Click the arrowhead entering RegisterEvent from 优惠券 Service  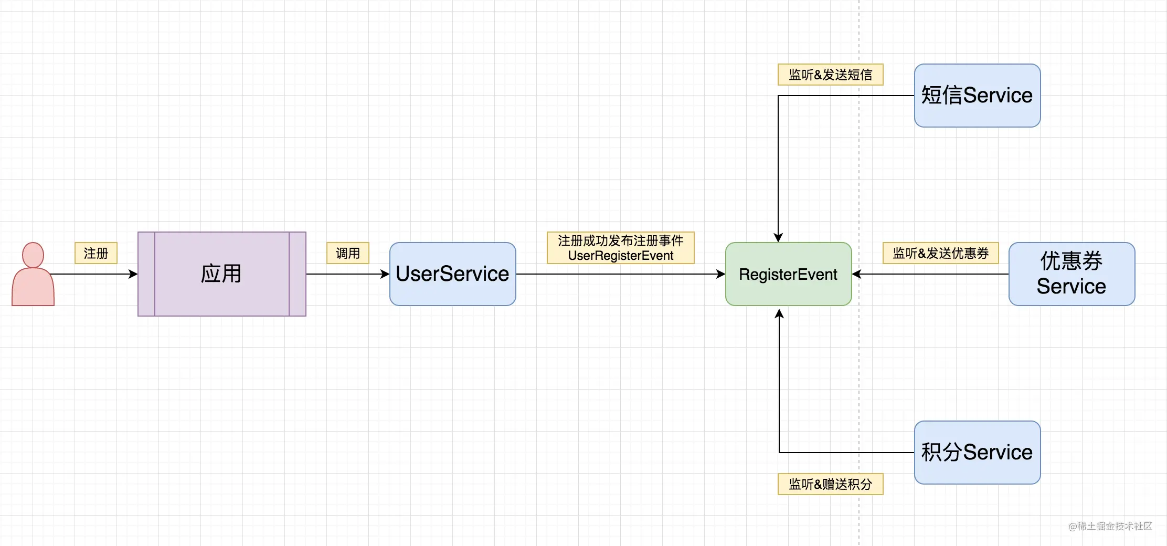[857, 274]
